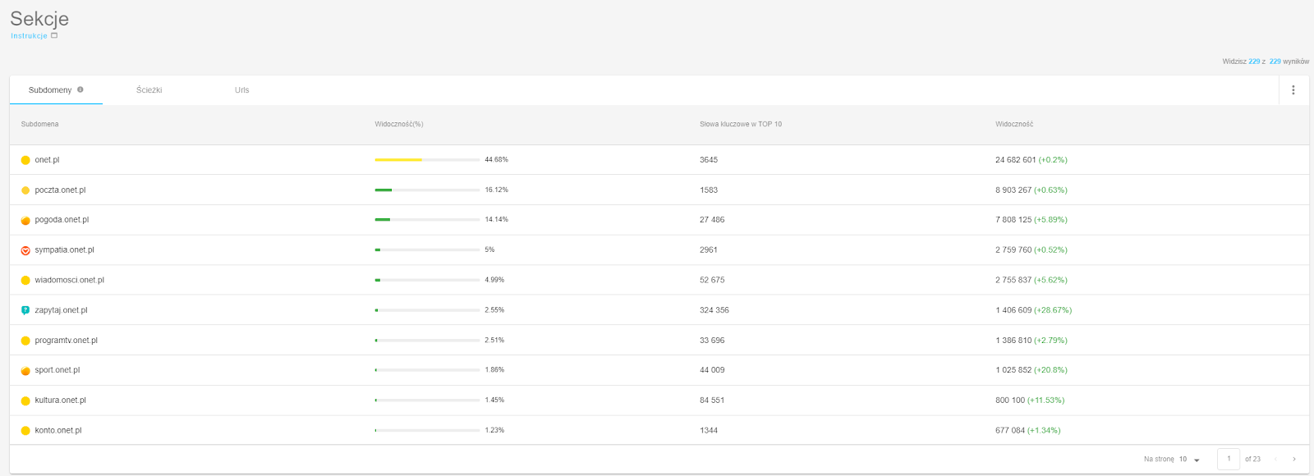This screenshot has height=476, width=1314.
Task: Click the pogoda.onet.pl favicon icon
Action: click(x=25, y=220)
